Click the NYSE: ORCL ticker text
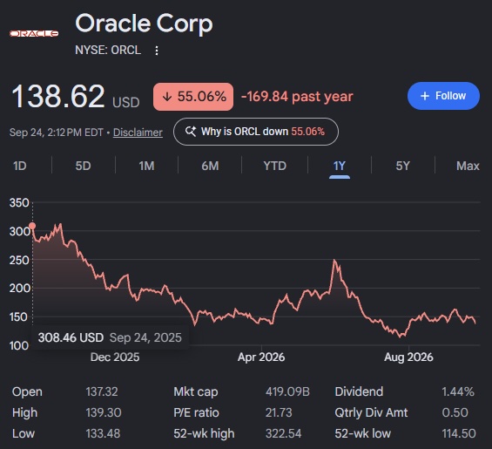 pos(108,51)
